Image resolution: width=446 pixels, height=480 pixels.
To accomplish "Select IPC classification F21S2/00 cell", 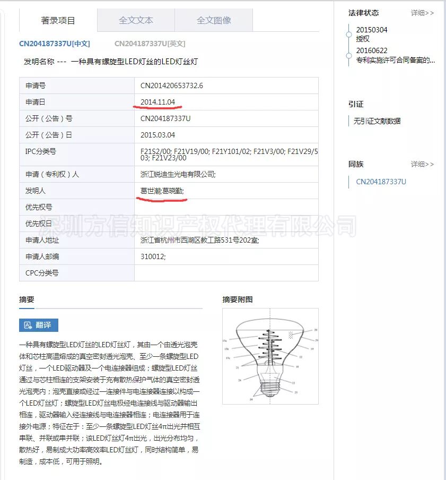I will (x=226, y=155).
